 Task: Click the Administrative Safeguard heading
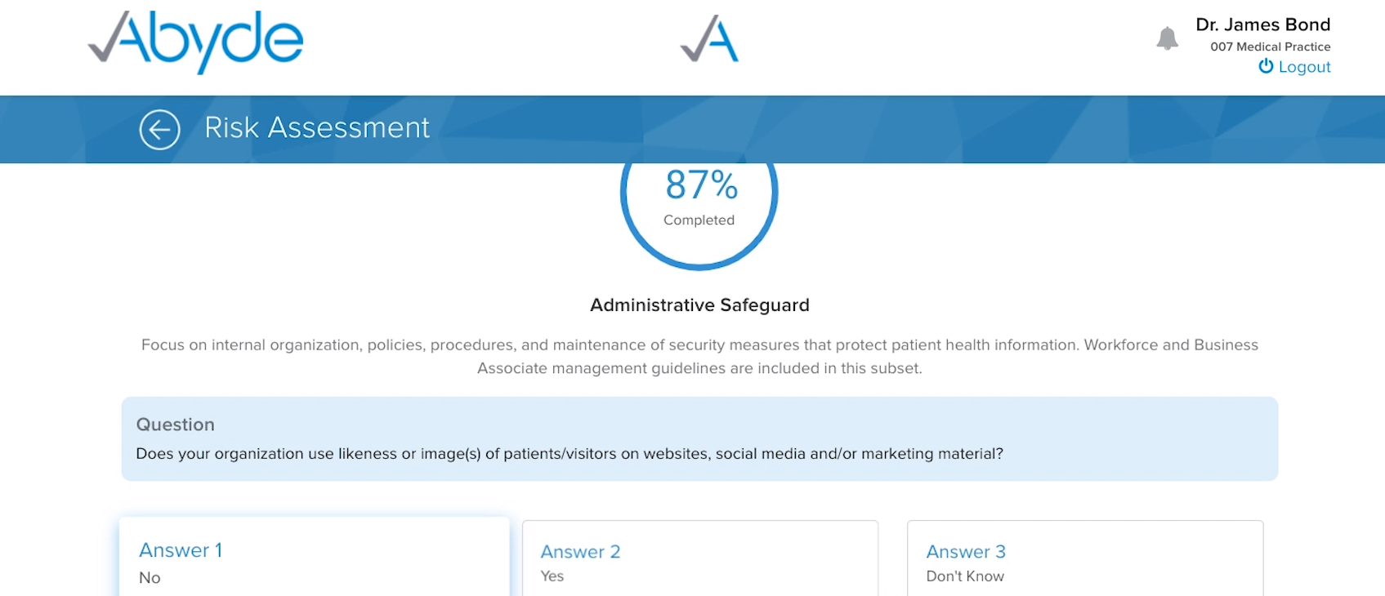699,305
